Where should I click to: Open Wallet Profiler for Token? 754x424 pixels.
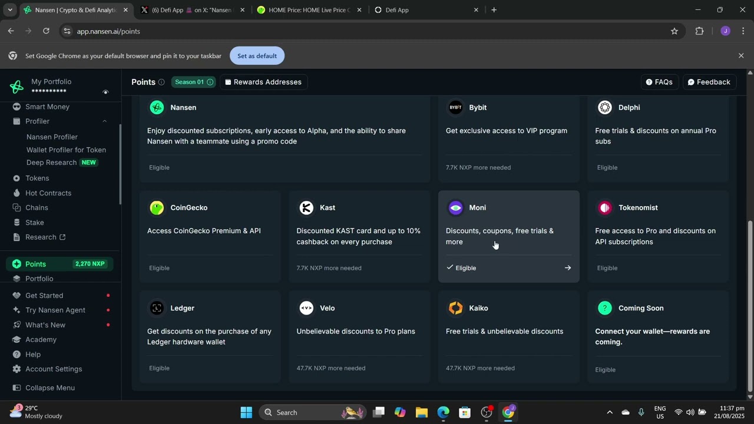tap(66, 150)
